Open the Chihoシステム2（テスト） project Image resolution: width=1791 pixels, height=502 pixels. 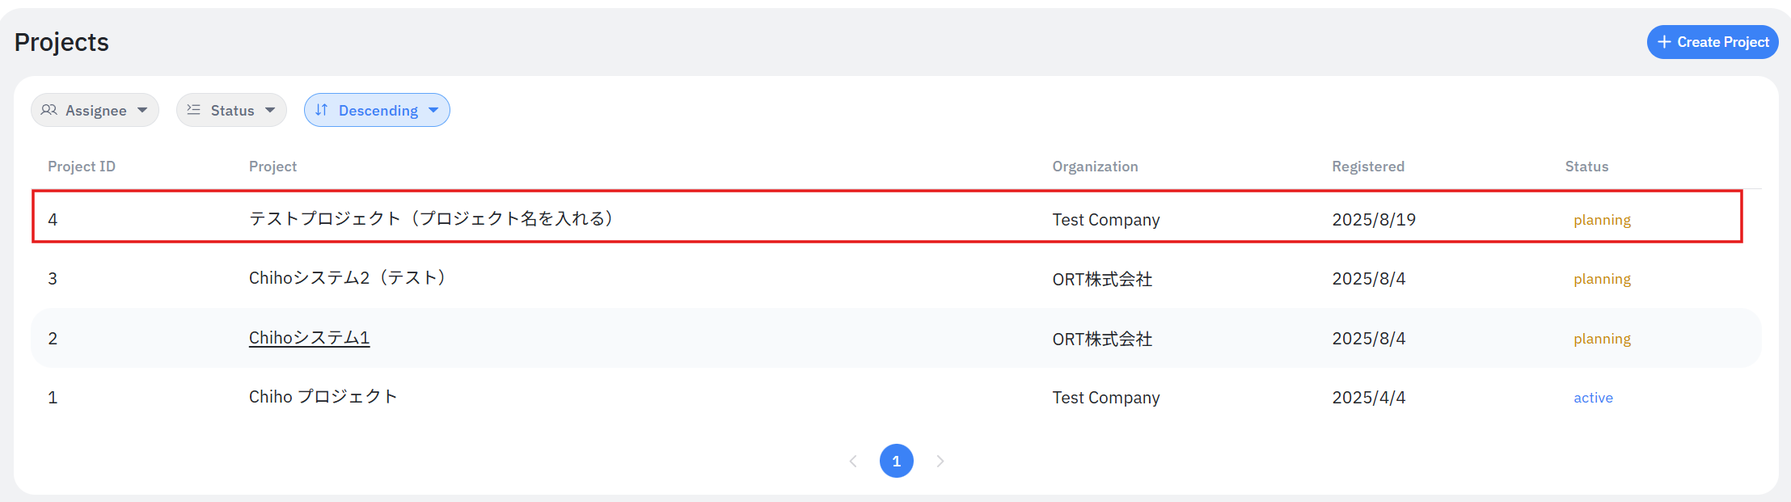[348, 278]
